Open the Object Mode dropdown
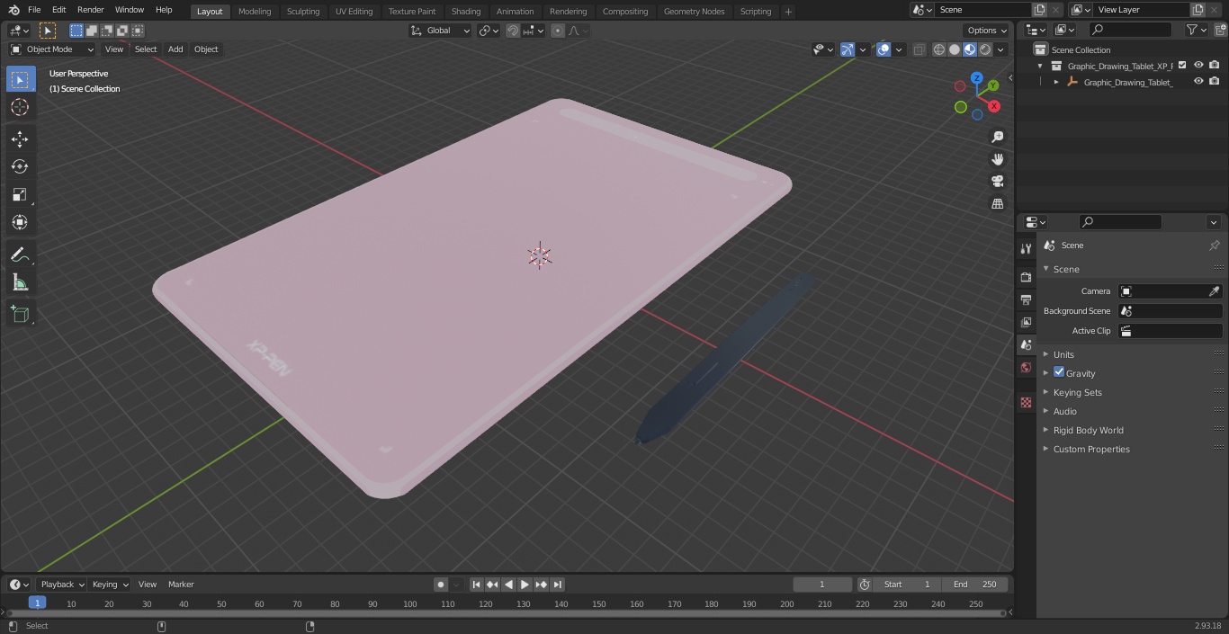This screenshot has height=634, width=1229. 52,49
